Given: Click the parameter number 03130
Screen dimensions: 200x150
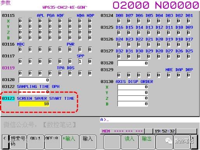Looking at the screenshot, I should (107, 82).
